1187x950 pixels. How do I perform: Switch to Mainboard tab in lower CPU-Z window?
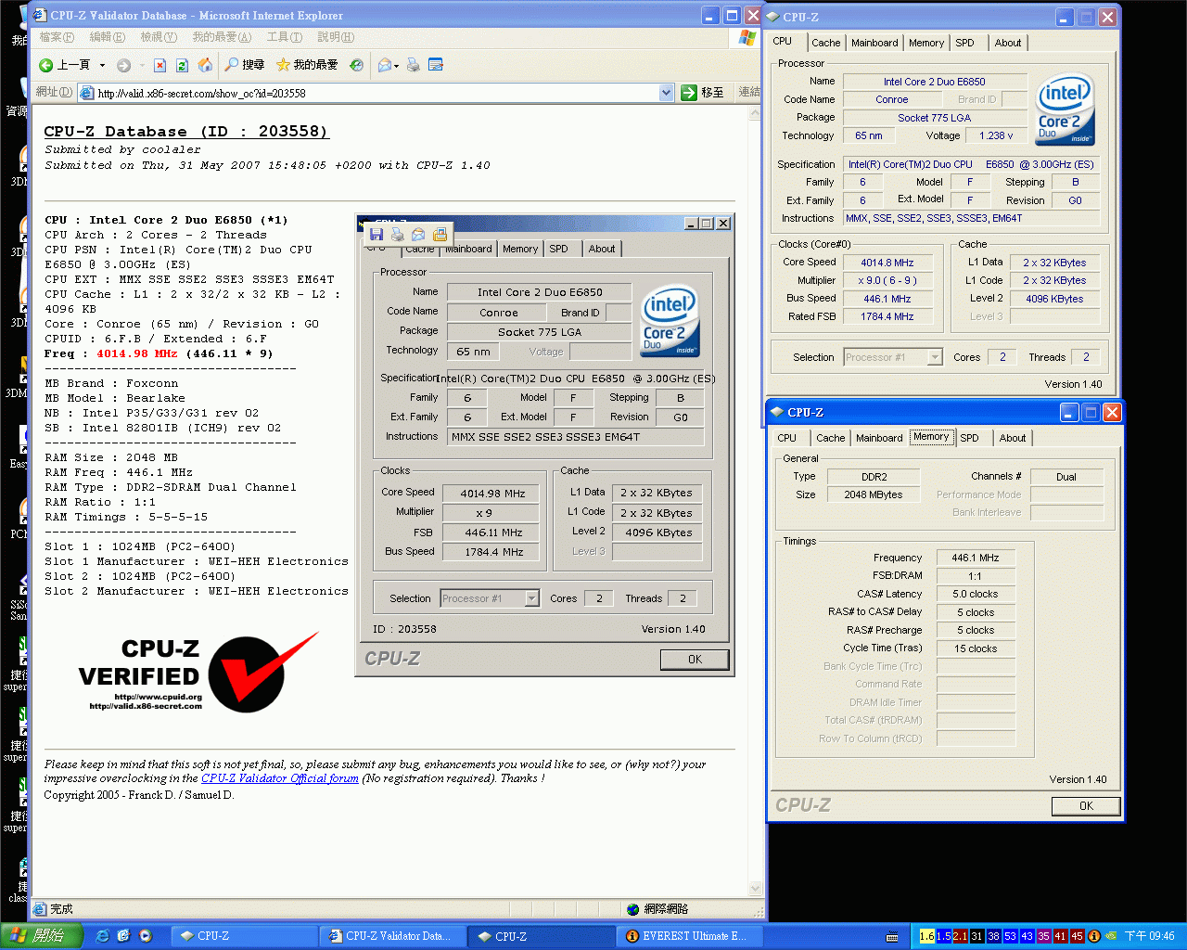pos(879,438)
